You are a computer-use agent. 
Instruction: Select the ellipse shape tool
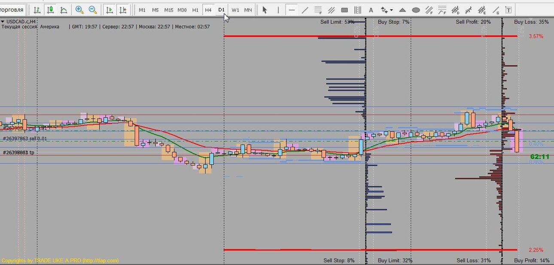(x=416, y=9)
